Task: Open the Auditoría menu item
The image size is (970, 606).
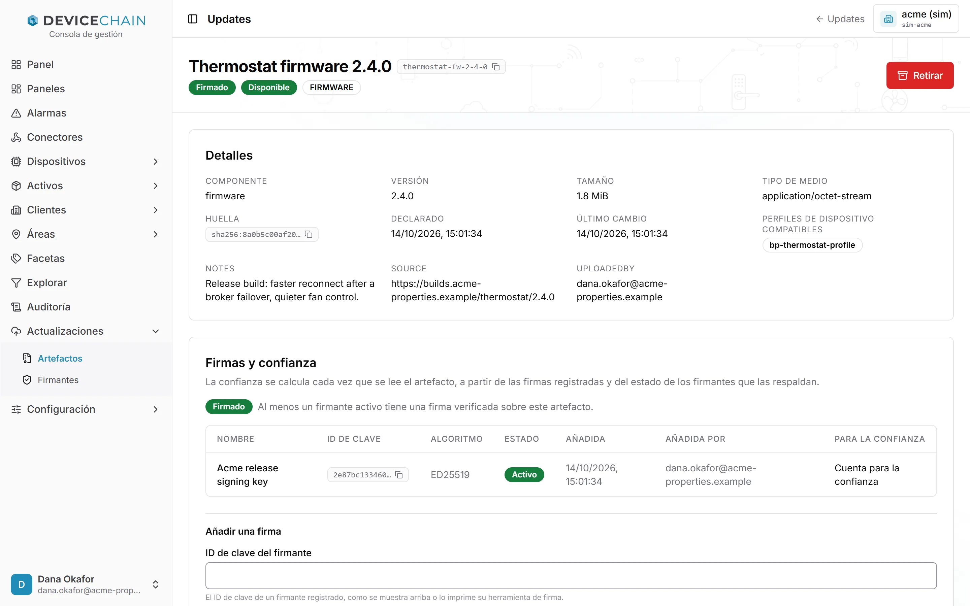Action: (x=86, y=307)
